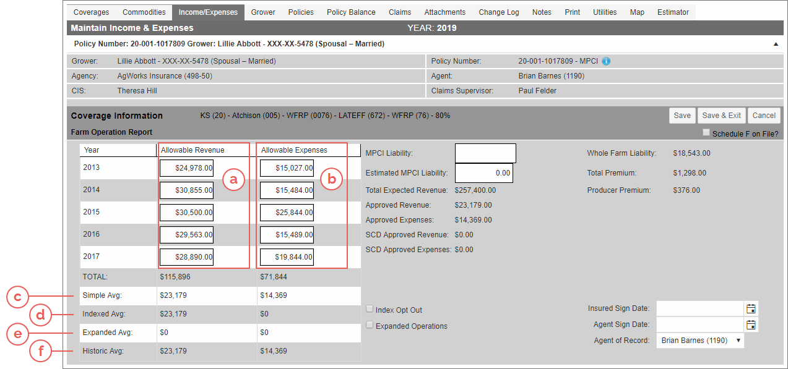The image size is (788, 369).
Task: Click the 2015 Allowable Expenses field
Action: pos(287,213)
